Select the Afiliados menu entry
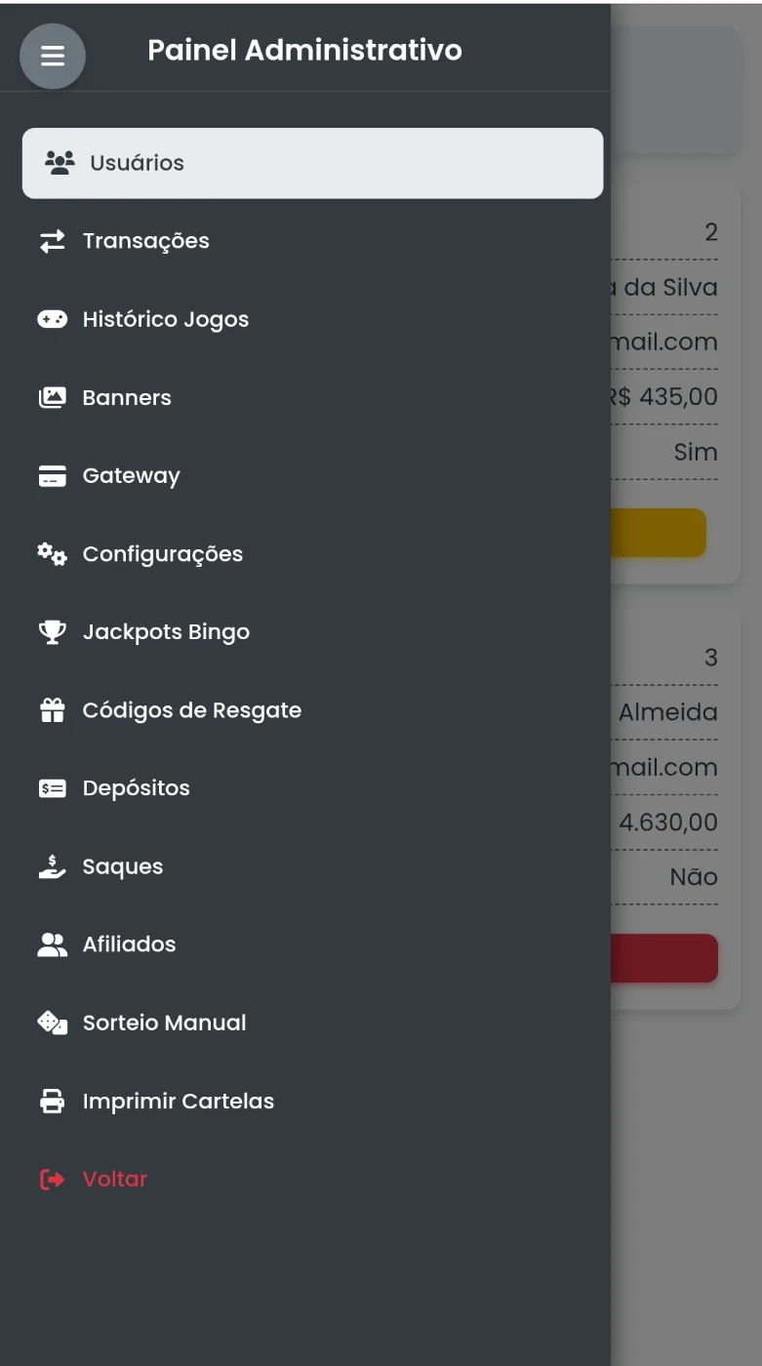Viewport: 762px width, 1366px height. 129,944
